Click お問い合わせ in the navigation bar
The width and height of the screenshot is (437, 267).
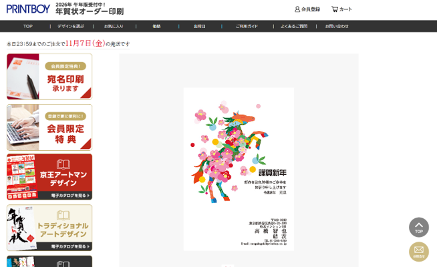click(x=337, y=26)
